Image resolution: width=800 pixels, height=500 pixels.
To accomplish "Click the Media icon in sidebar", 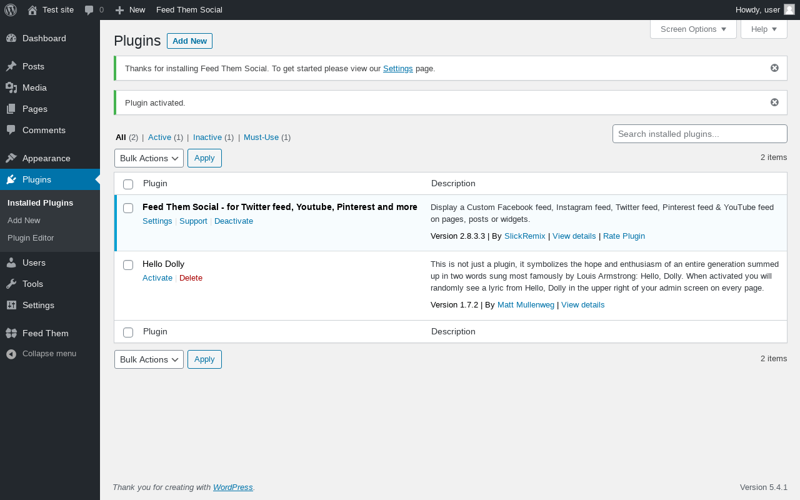I will [x=11, y=87].
